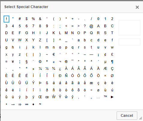Insert the almost equal ≈ sign
143x121 pixels.
40,104
